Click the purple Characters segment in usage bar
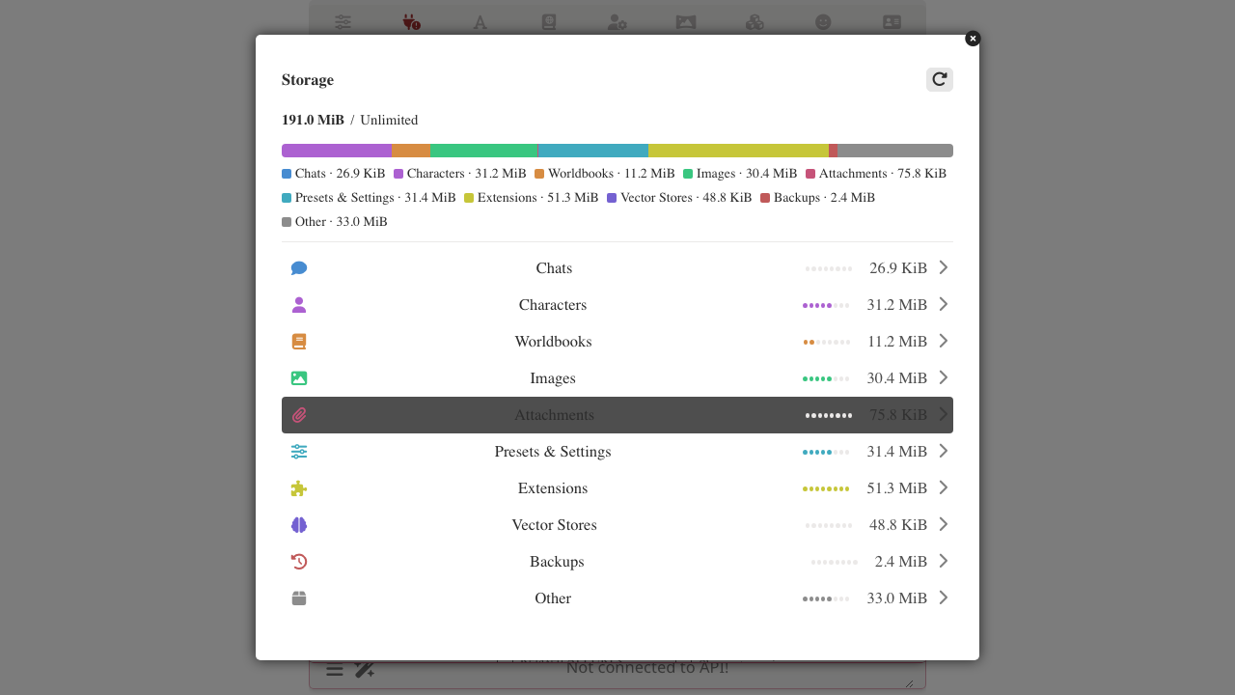1235x695 pixels. click(337, 151)
